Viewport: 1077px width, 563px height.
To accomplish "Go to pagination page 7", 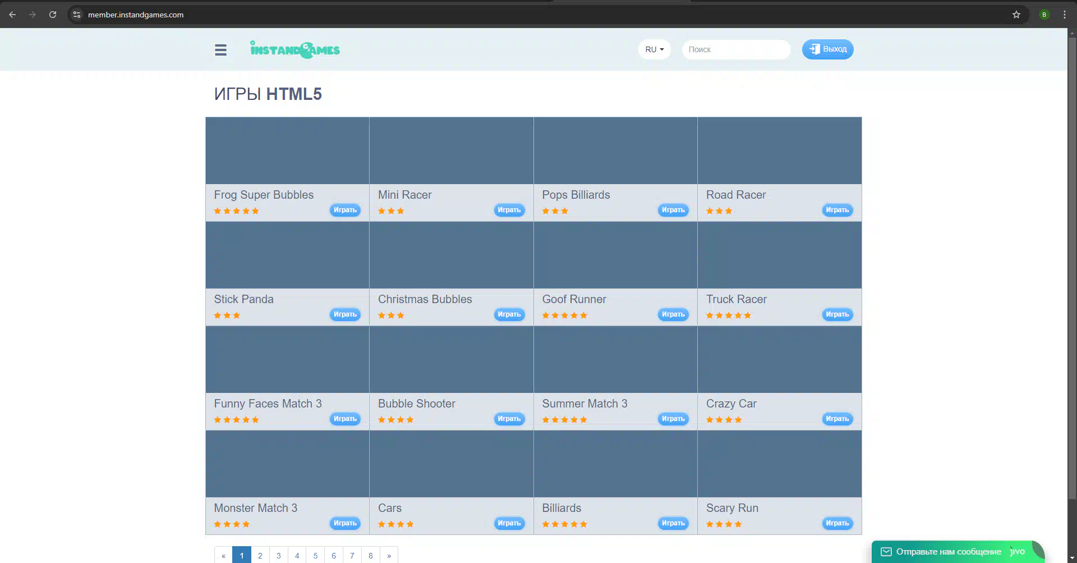I will (x=352, y=556).
